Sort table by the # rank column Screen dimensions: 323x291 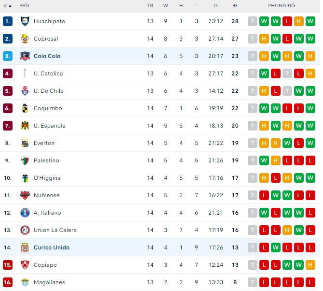(x=7, y=6)
